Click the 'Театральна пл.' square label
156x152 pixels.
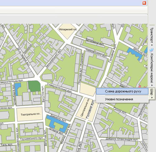tap(30, 114)
